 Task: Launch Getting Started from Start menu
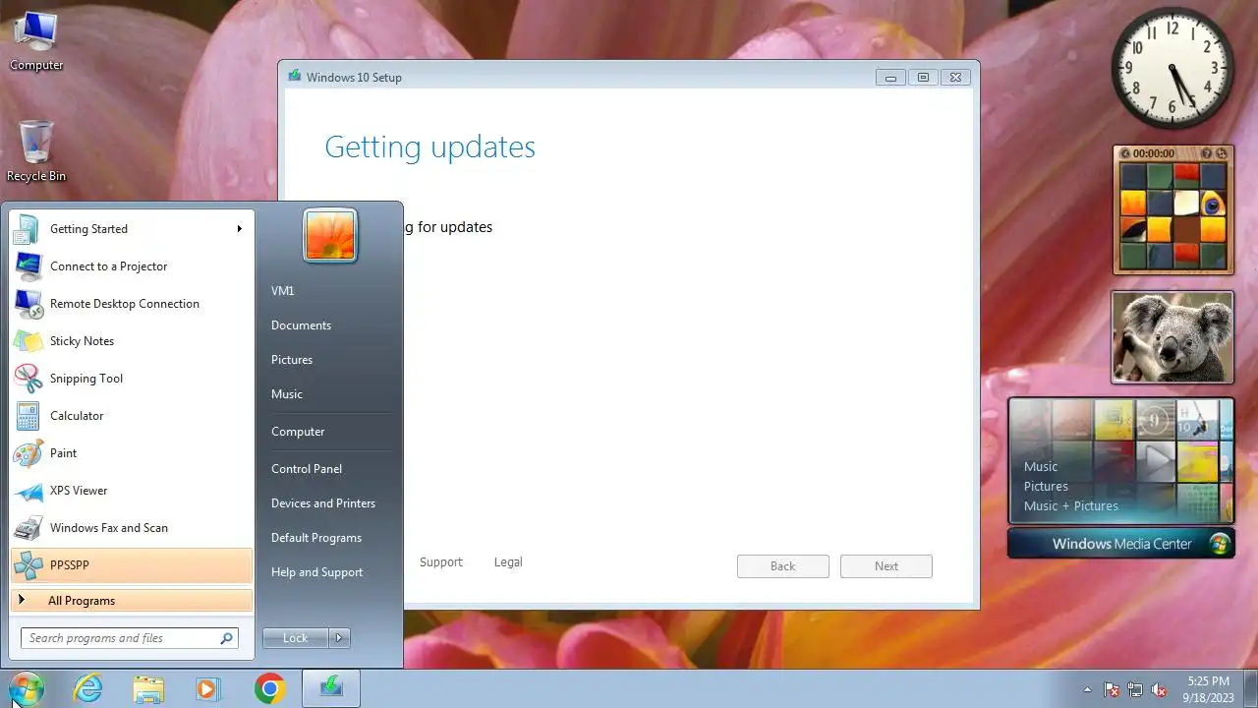pos(131,229)
